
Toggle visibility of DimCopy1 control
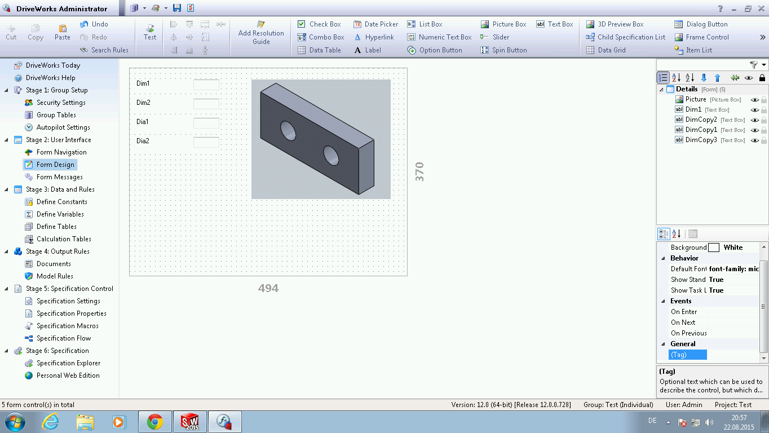tap(754, 130)
